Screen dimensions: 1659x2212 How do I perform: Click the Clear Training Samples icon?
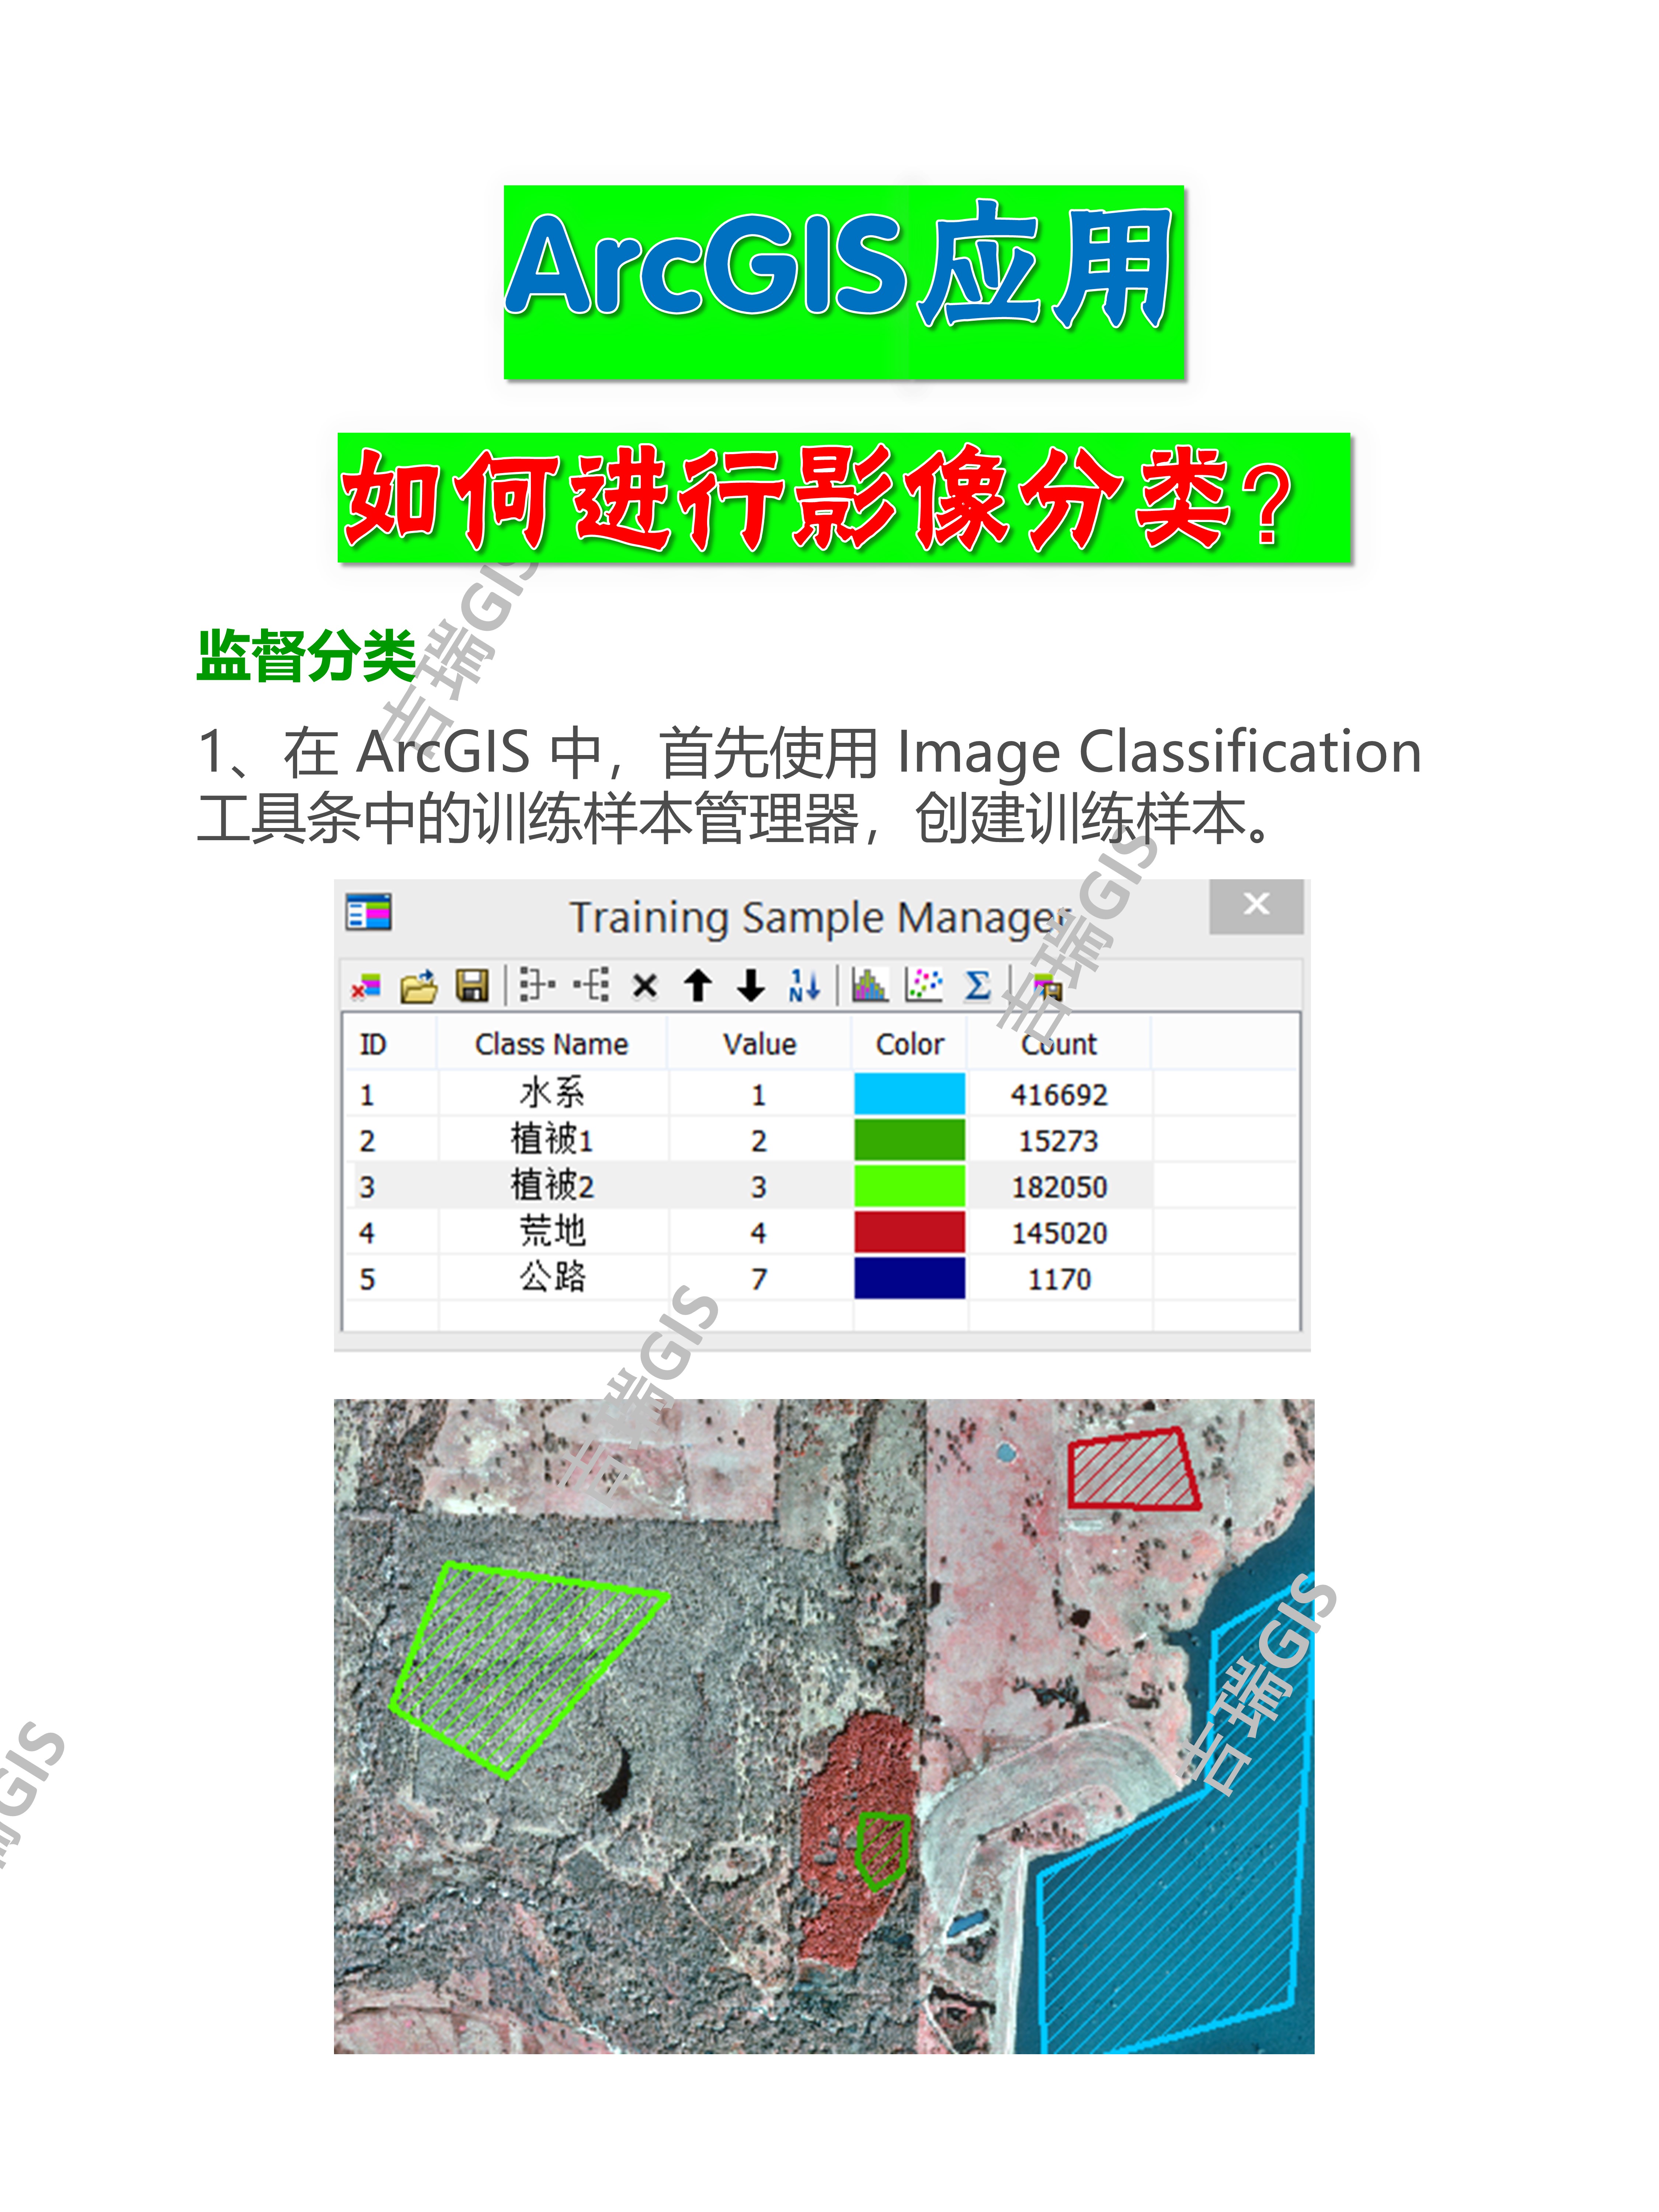pos(366,986)
